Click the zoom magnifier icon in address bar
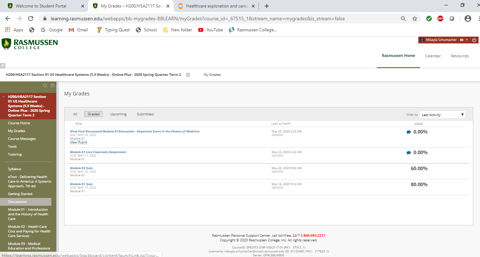 (x=403, y=19)
